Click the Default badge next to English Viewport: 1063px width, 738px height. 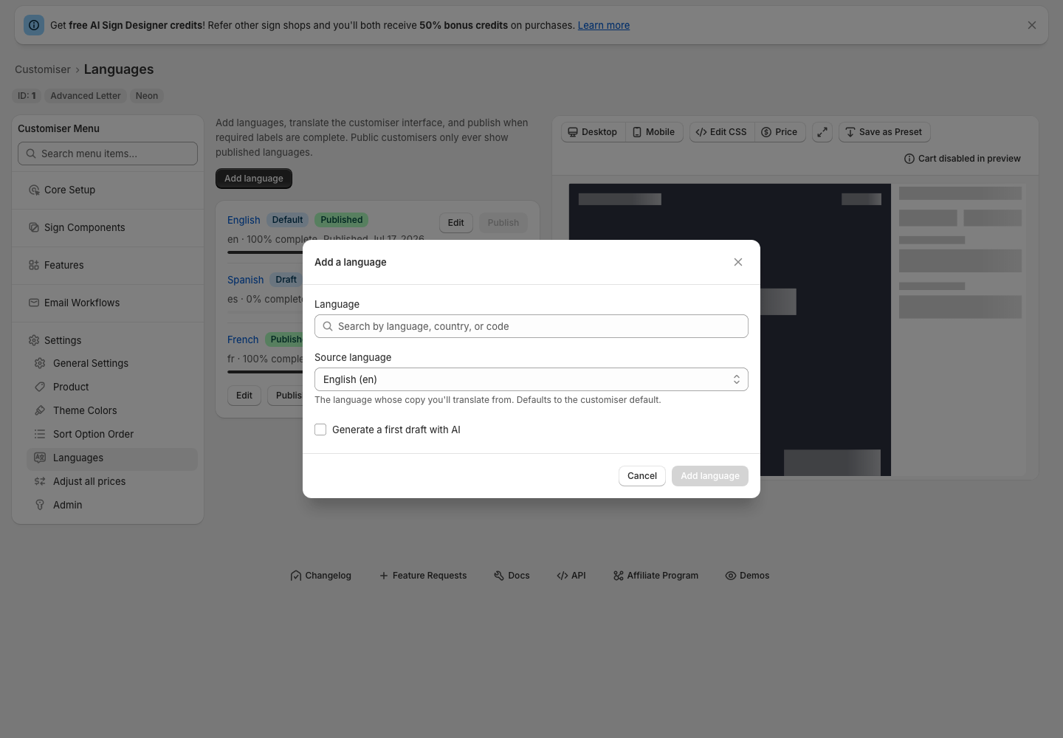point(287,220)
